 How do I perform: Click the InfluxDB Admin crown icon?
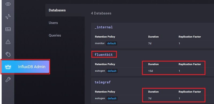pyautogui.click(x=8, y=67)
